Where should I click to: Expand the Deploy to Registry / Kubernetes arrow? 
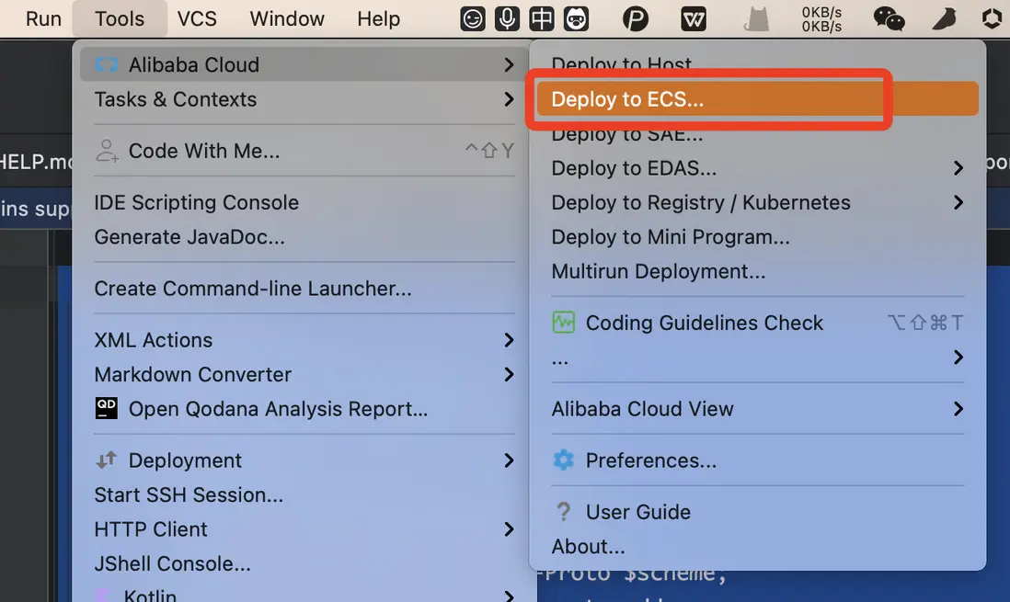coord(958,202)
